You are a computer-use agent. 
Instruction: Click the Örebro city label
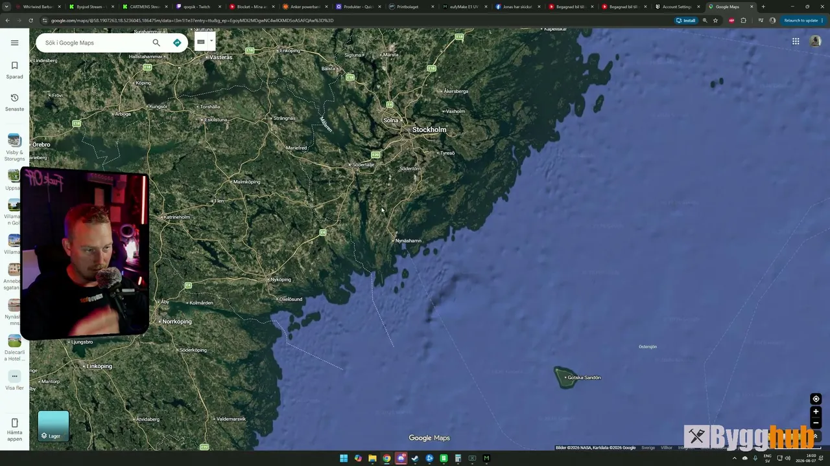pos(41,144)
